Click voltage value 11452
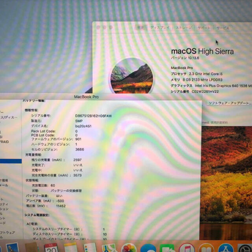The image size is (252, 252). point(61,206)
